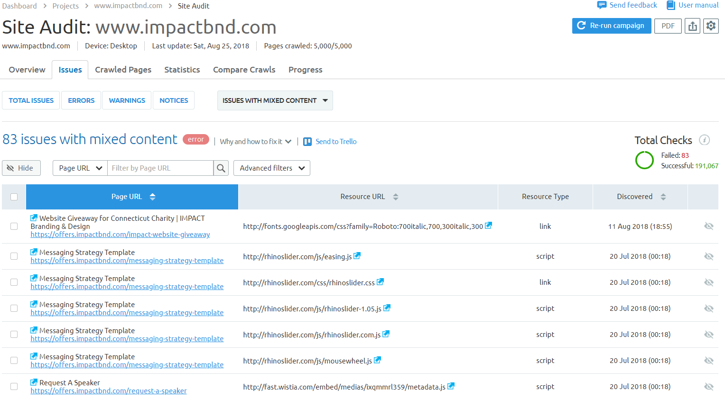The width and height of the screenshot is (725, 399).
Task: Click the share/export icon next to PDF
Action: [x=692, y=26]
